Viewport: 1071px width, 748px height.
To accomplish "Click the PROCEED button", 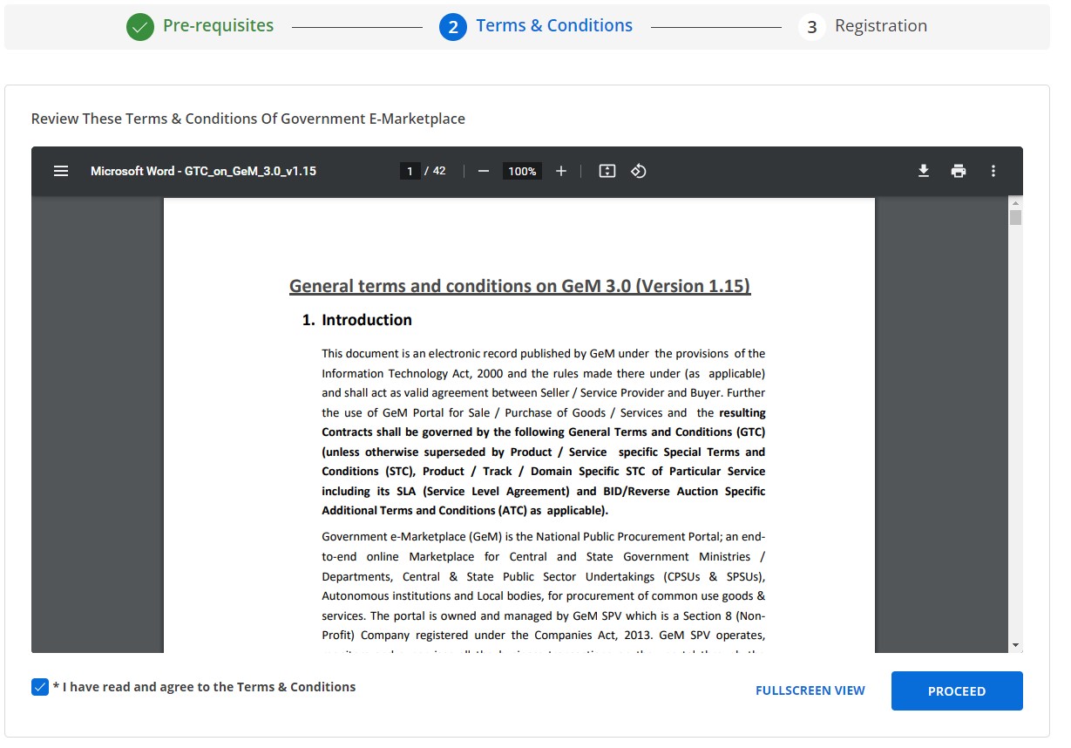I will (957, 690).
